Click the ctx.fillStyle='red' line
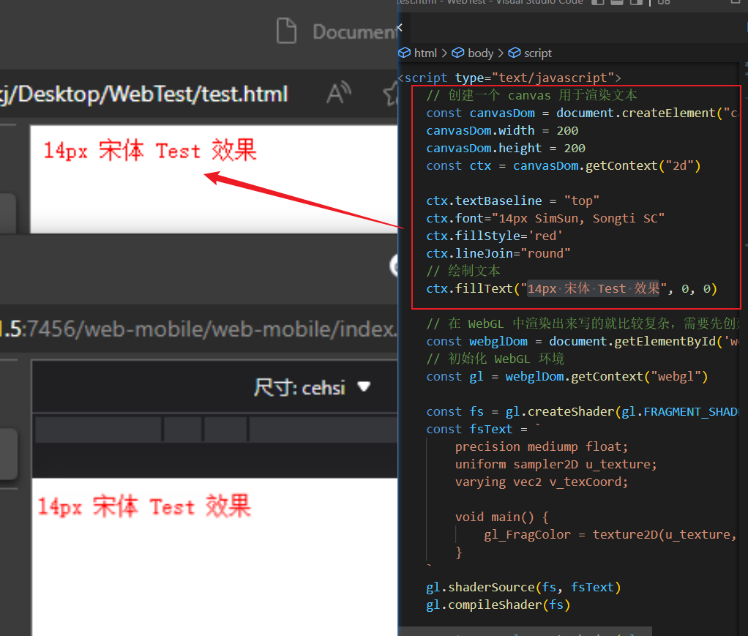This screenshot has width=748, height=636. (x=495, y=236)
